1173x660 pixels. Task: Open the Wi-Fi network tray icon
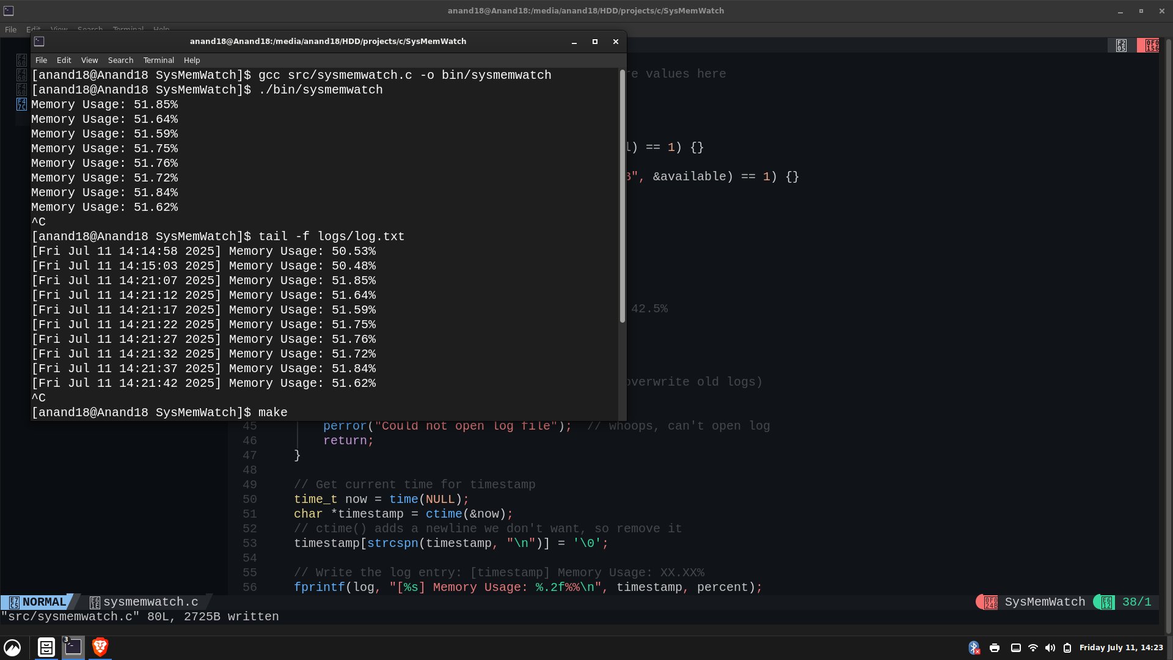point(1033,648)
